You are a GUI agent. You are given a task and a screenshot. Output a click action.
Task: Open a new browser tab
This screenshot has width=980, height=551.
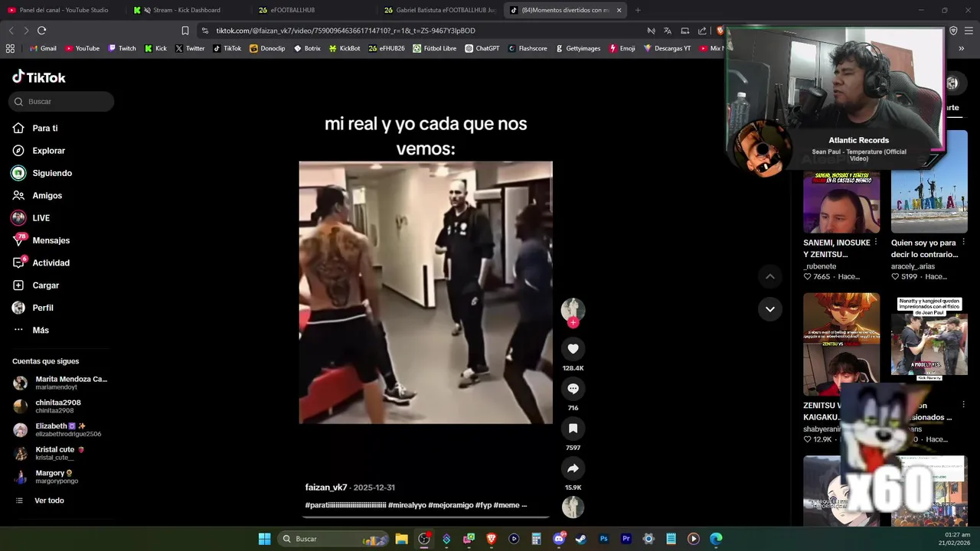tap(637, 10)
